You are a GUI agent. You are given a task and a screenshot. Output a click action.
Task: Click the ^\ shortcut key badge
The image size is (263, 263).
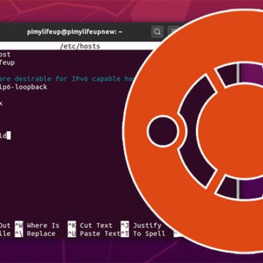pos(19,234)
